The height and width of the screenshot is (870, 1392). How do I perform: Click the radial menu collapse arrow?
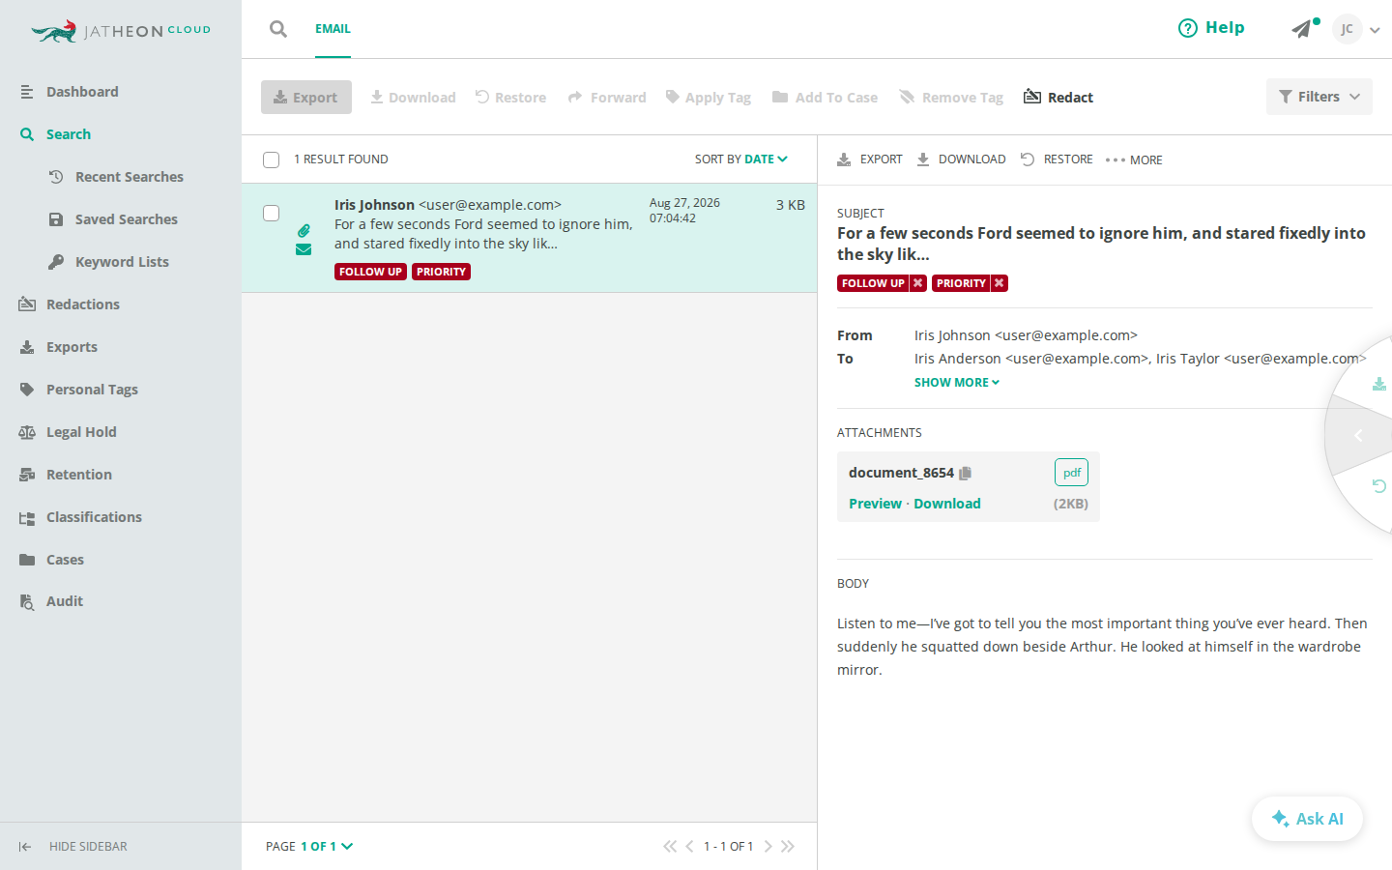pyautogui.click(x=1358, y=435)
